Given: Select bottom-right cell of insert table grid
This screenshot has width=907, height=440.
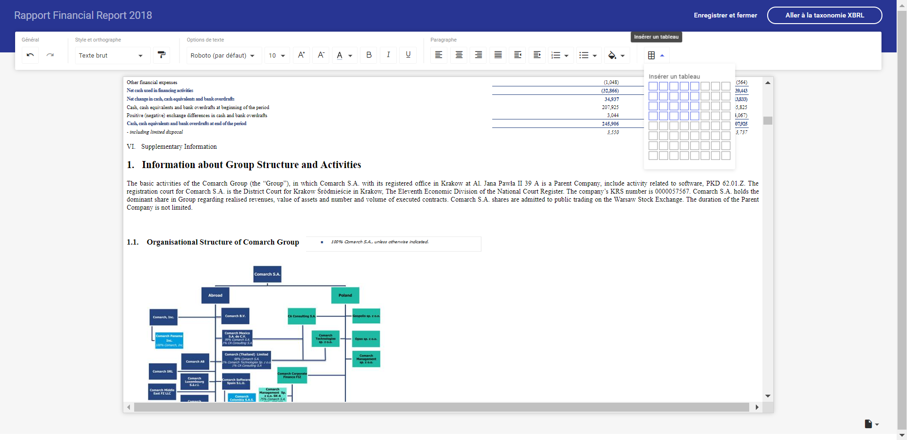Looking at the screenshot, I should tap(726, 155).
